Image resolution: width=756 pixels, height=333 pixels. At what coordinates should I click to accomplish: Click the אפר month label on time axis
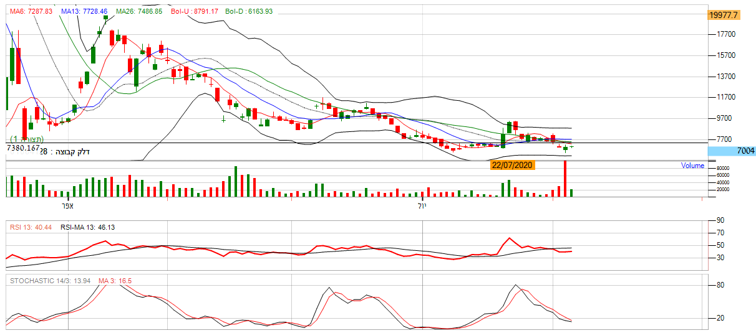pyautogui.click(x=68, y=205)
